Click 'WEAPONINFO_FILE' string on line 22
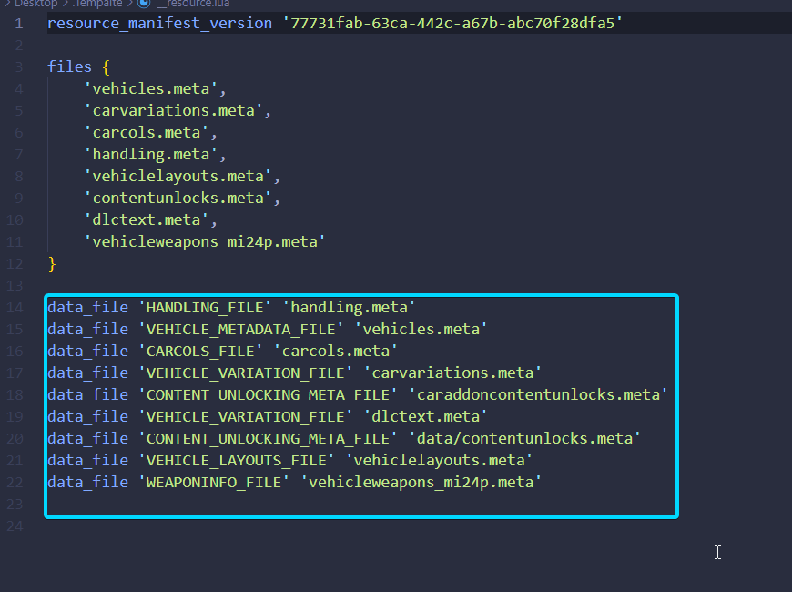 pos(214,482)
